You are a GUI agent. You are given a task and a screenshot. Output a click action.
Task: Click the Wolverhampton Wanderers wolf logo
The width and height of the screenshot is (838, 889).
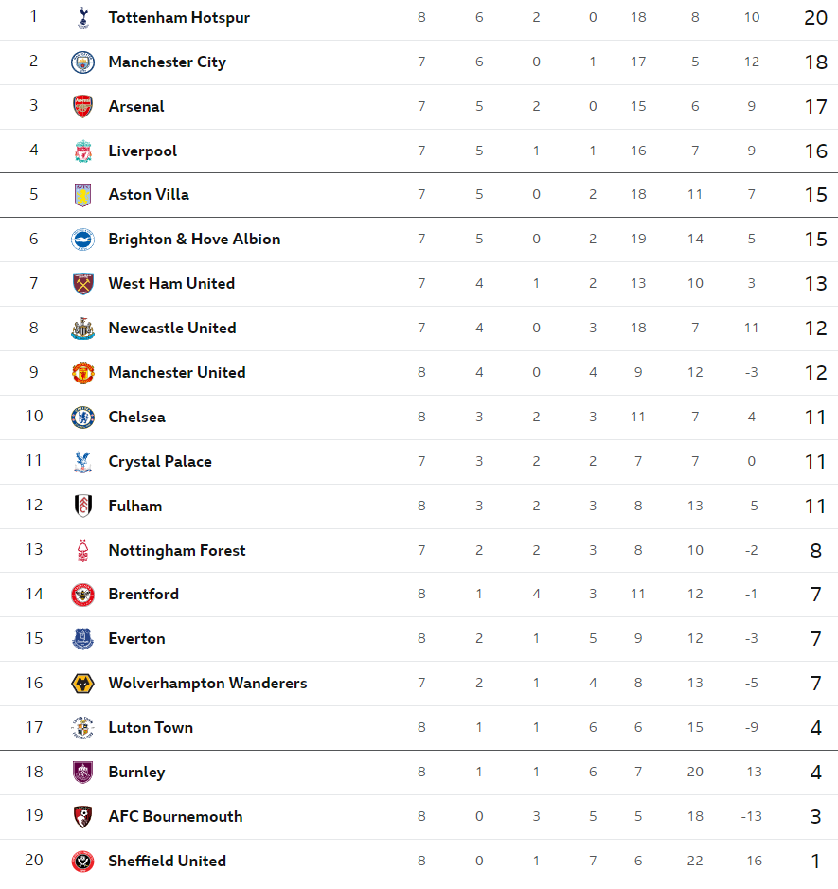tap(82, 684)
